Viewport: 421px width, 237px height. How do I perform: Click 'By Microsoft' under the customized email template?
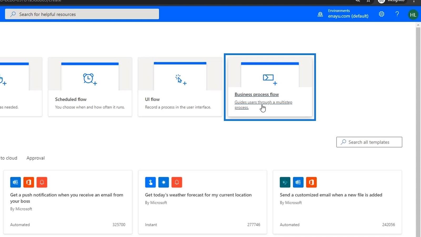click(x=291, y=203)
